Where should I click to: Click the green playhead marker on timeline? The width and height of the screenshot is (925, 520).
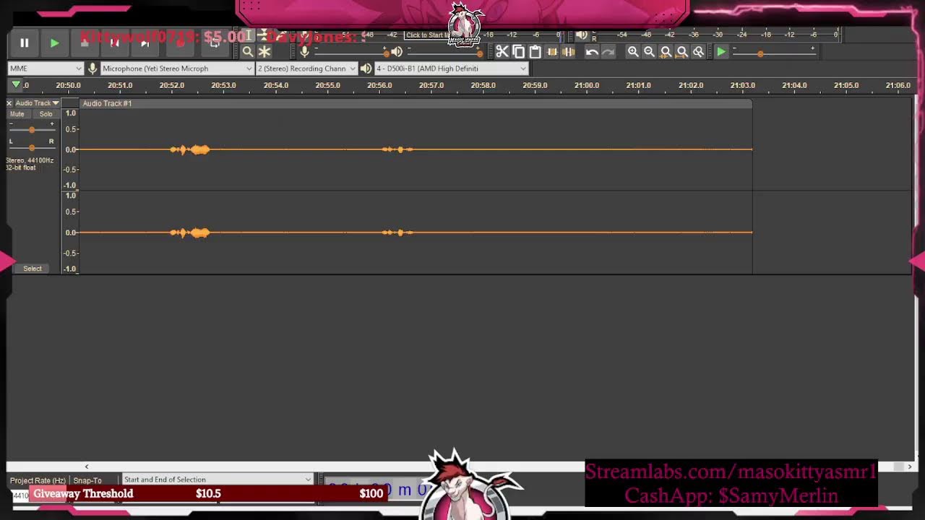click(x=16, y=85)
